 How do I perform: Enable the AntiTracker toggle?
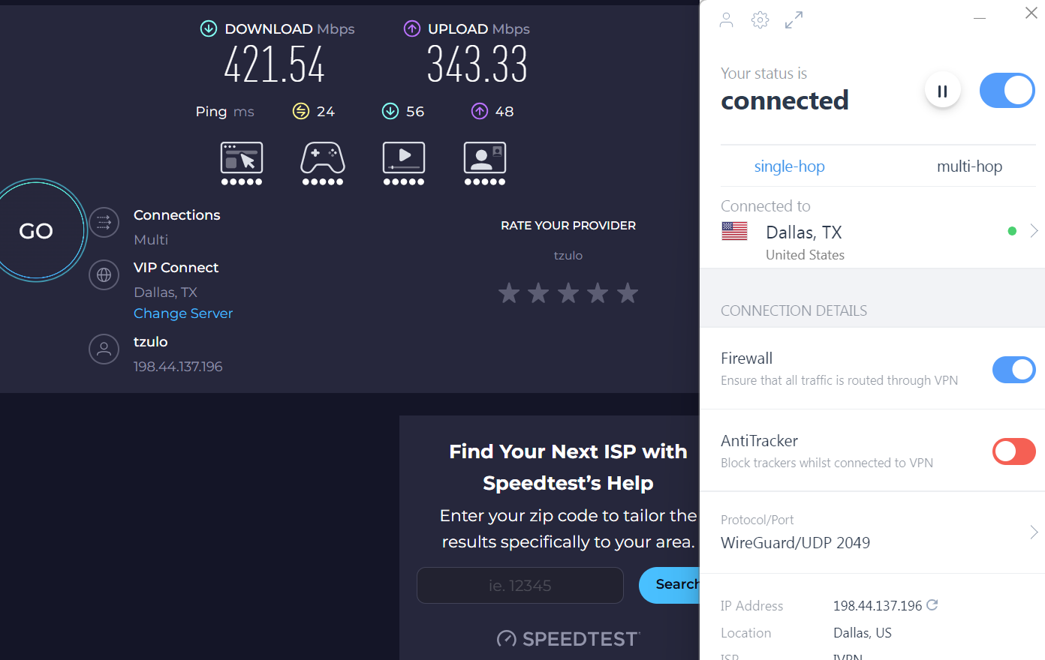click(x=1014, y=451)
